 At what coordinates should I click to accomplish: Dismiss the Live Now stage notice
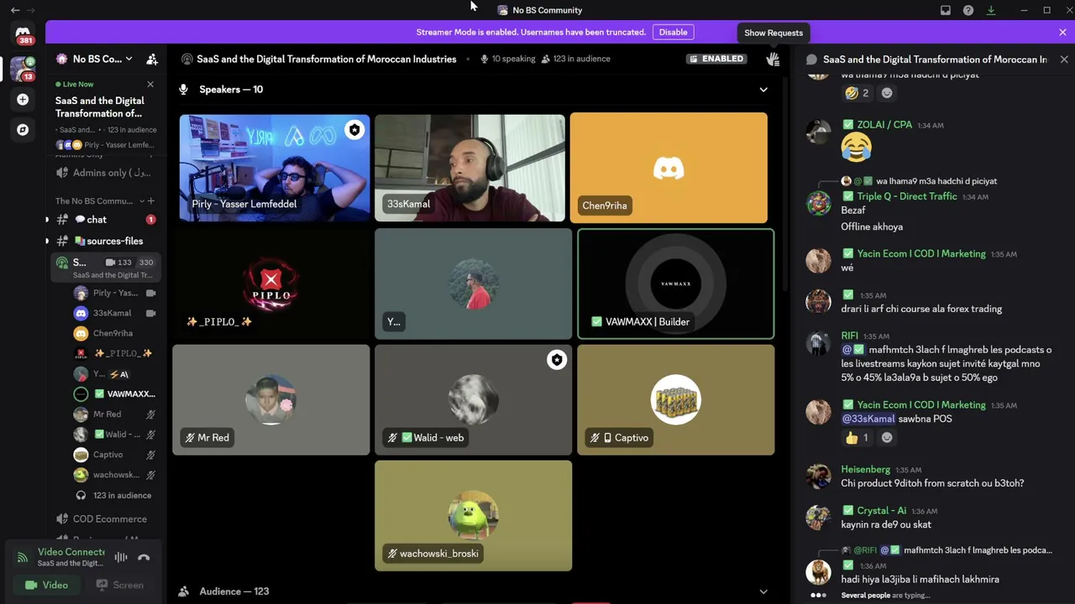tap(150, 84)
